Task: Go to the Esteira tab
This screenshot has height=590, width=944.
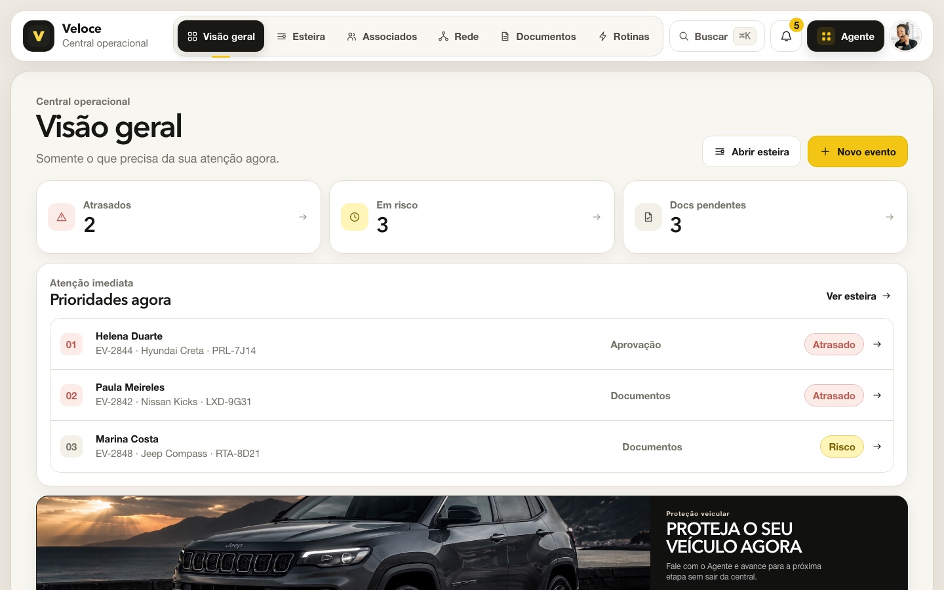Action: [x=301, y=36]
